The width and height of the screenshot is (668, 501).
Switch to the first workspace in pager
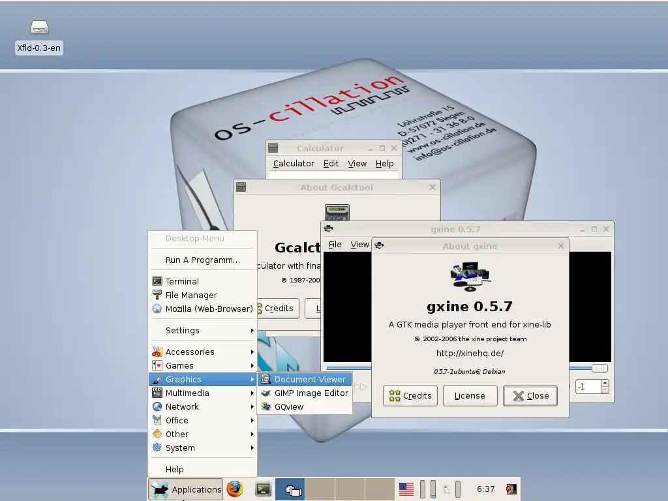(290, 489)
